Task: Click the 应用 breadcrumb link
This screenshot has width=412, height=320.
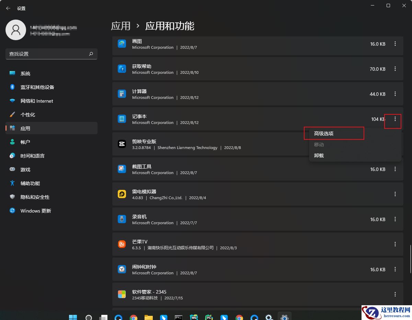Action: pos(121,26)
